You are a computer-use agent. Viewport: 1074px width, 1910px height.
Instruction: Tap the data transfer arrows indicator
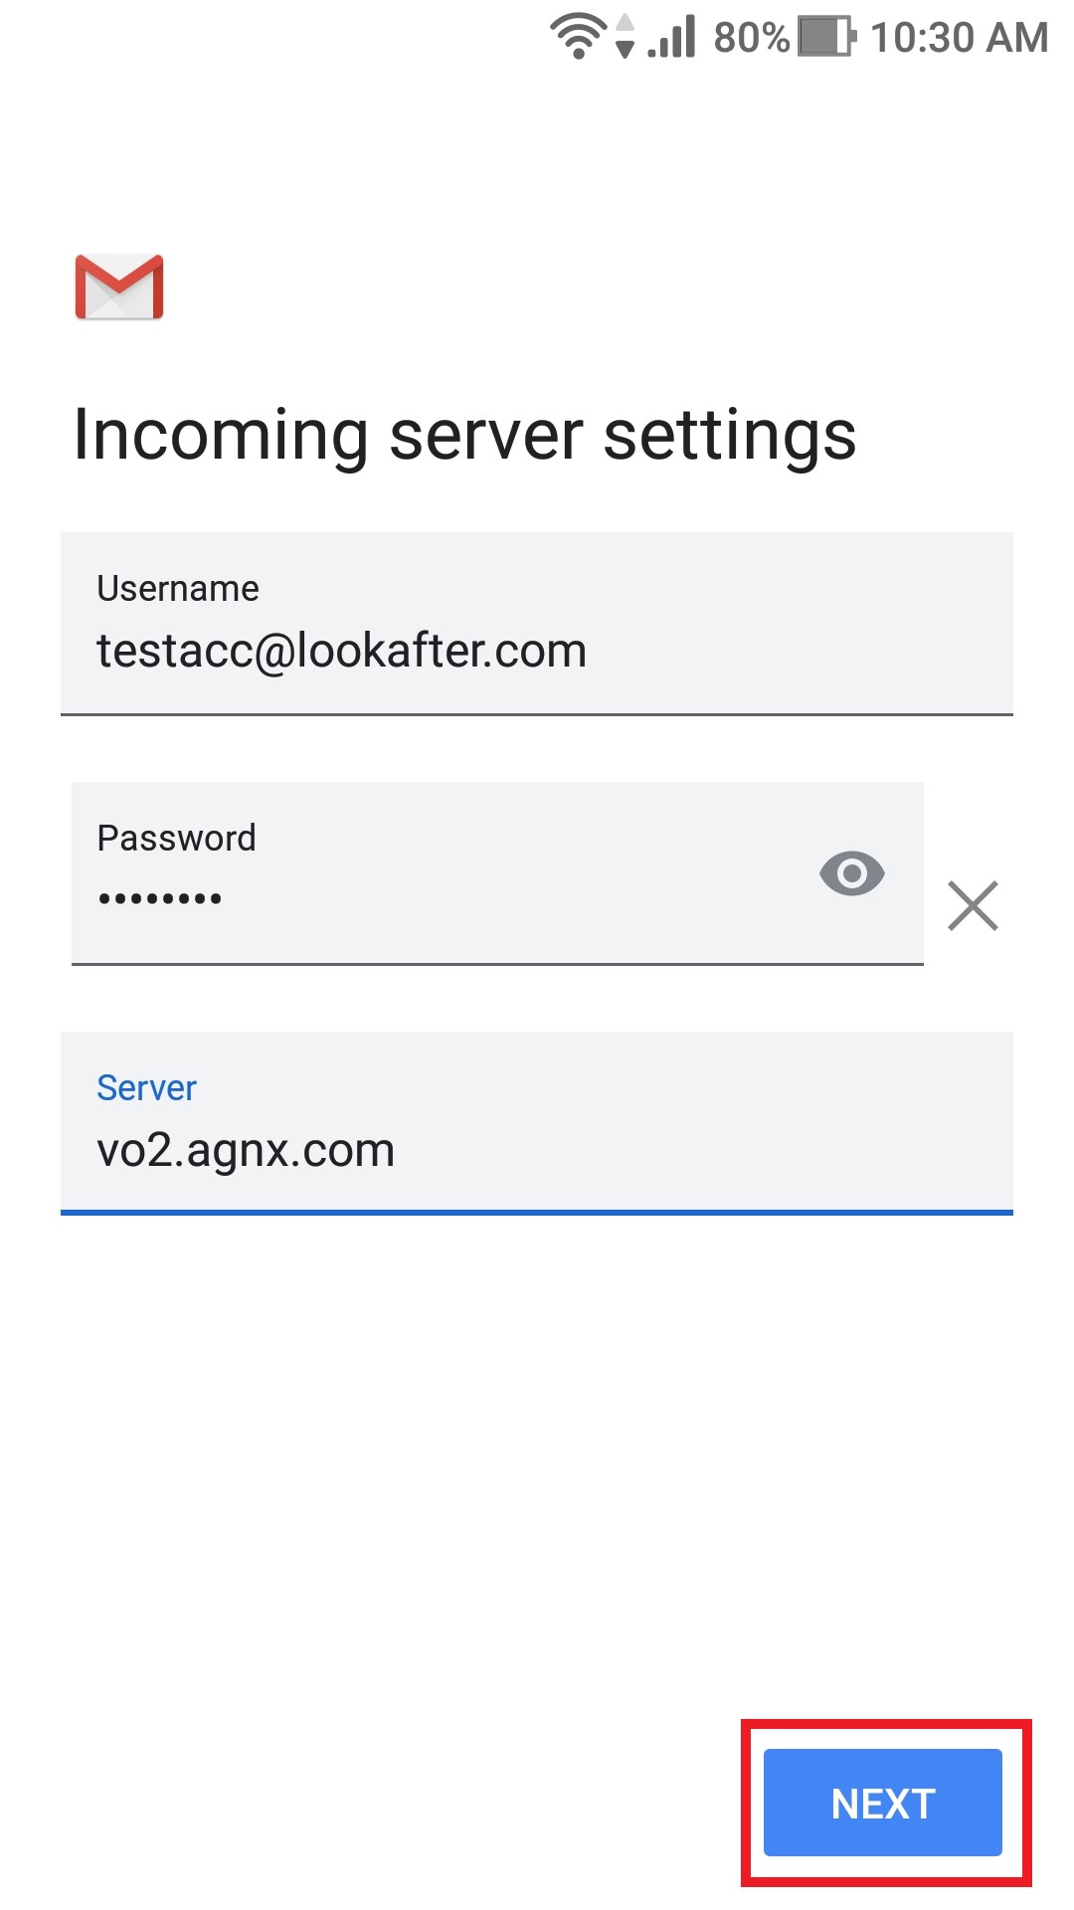pyautogui.click(x=625, y=36)
